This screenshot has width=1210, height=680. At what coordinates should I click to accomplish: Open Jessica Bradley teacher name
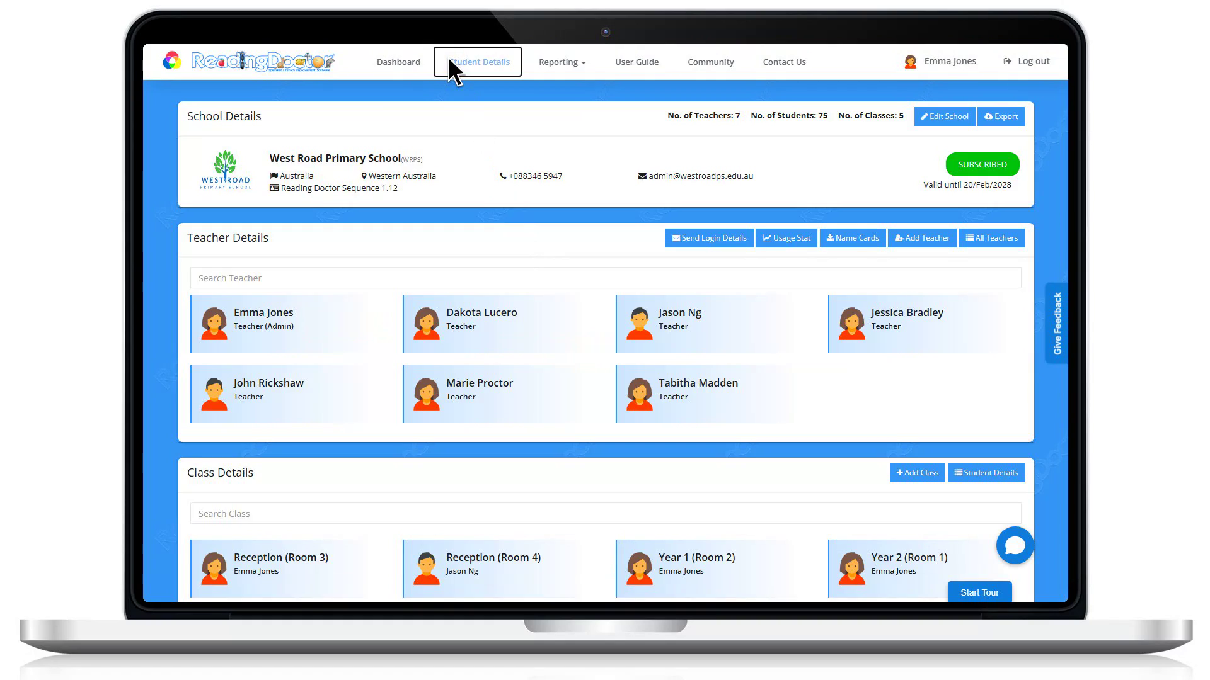pos(907,312)
